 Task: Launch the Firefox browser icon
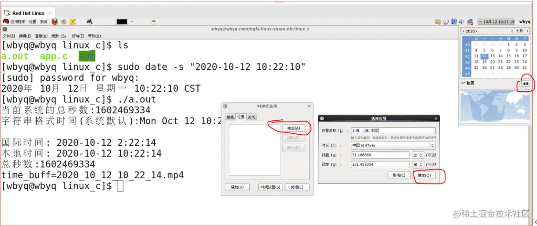click(x=55, y=22)
